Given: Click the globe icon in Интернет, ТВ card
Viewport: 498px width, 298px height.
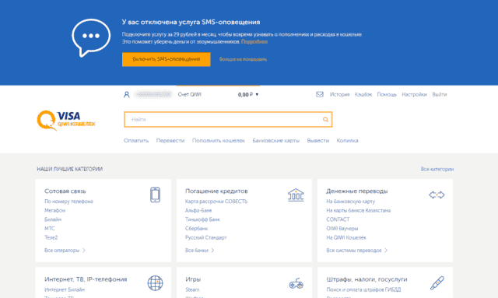Looking at the screenshot, I should point(155,283).
